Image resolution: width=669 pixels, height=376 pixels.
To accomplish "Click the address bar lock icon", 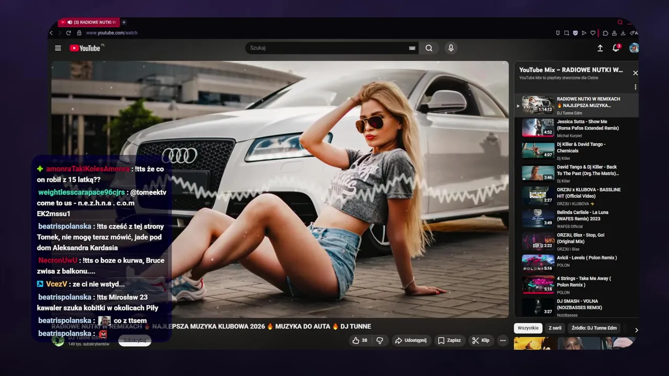I will [x=79, y=33].
